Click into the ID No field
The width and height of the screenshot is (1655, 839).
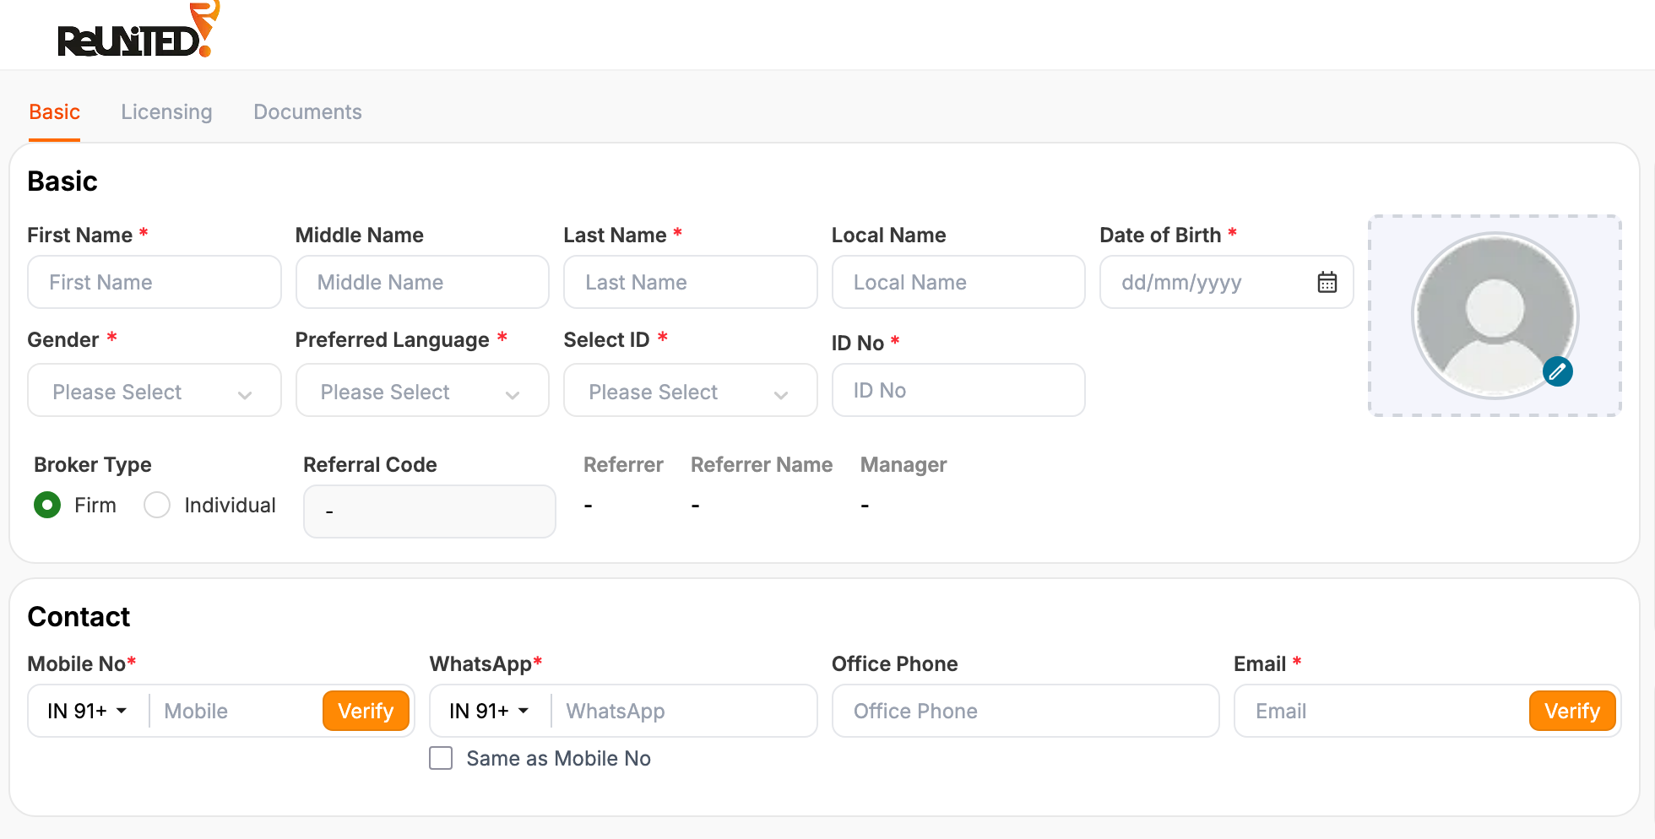click(958, 390)
